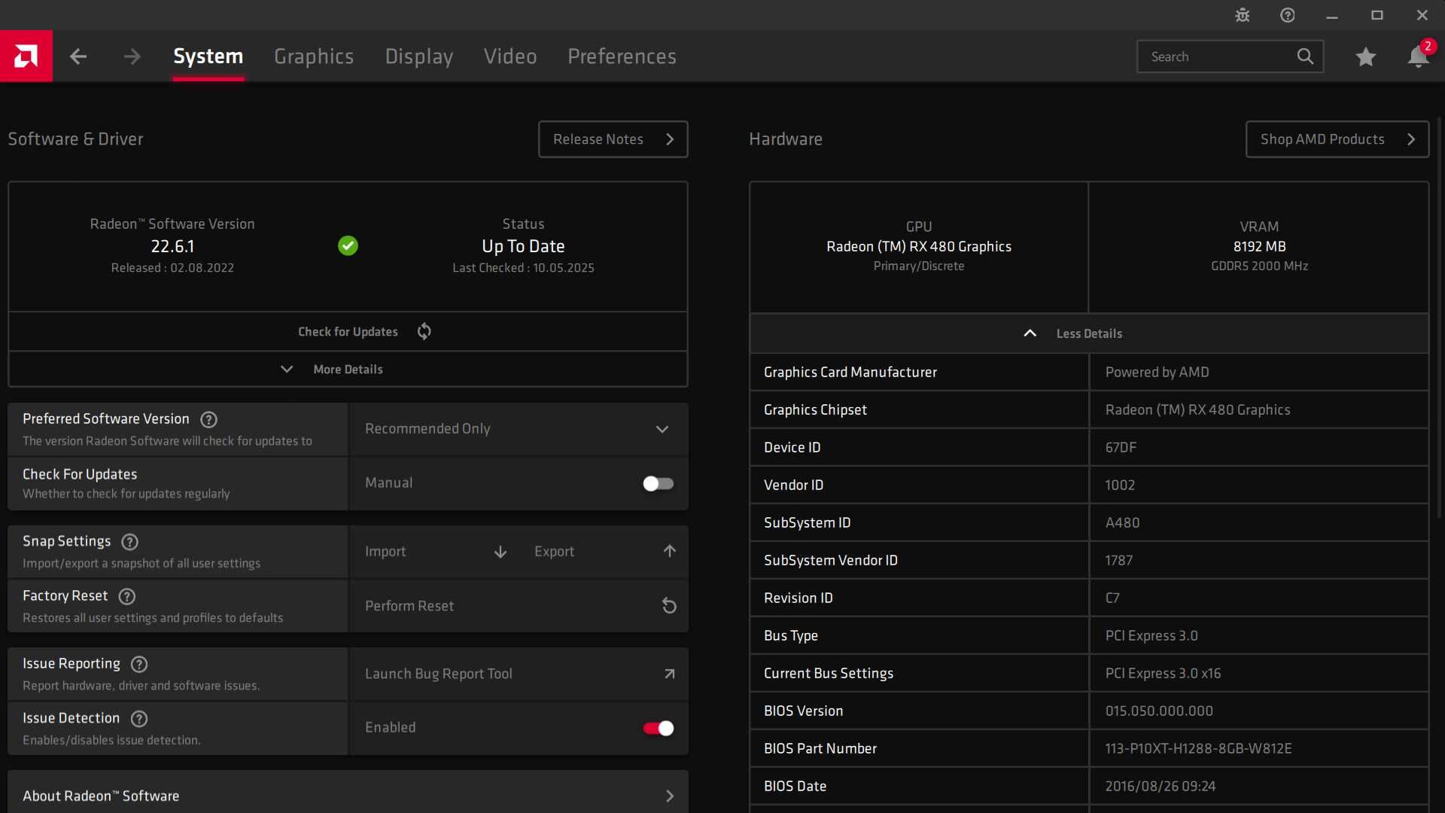Switch to the System tab
1445x813 pixels.
pos(208,56)
